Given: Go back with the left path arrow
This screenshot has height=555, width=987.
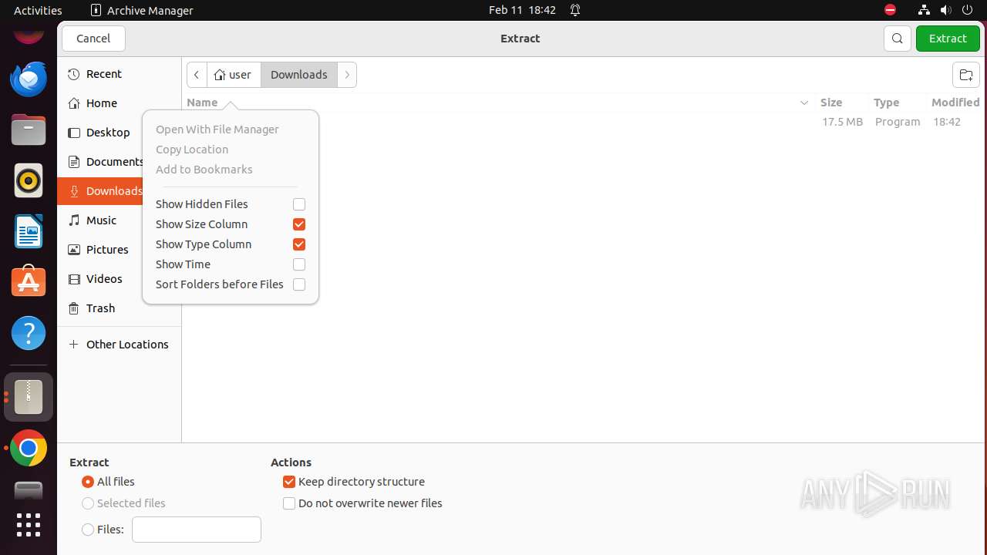Looking at the screenshot, I should [x=197, y=75].
